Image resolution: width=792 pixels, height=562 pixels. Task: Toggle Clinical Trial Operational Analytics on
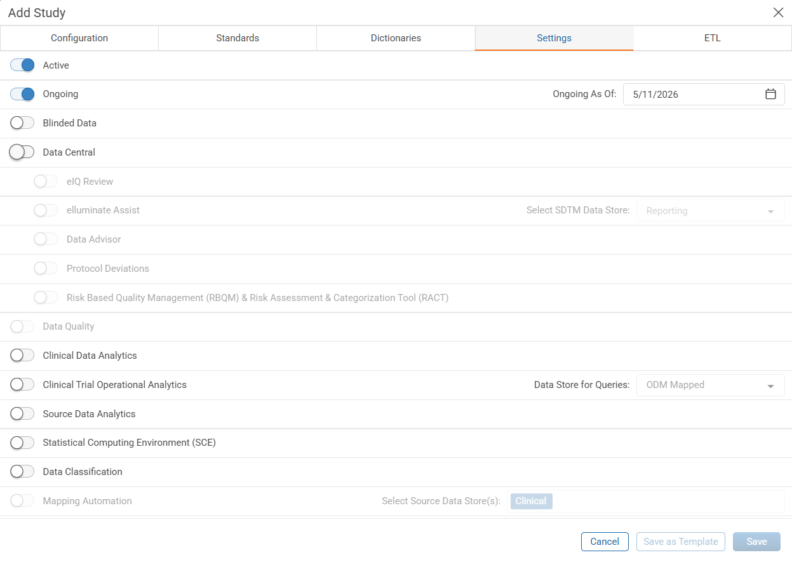pyautogui.click(x=22, y=385)
